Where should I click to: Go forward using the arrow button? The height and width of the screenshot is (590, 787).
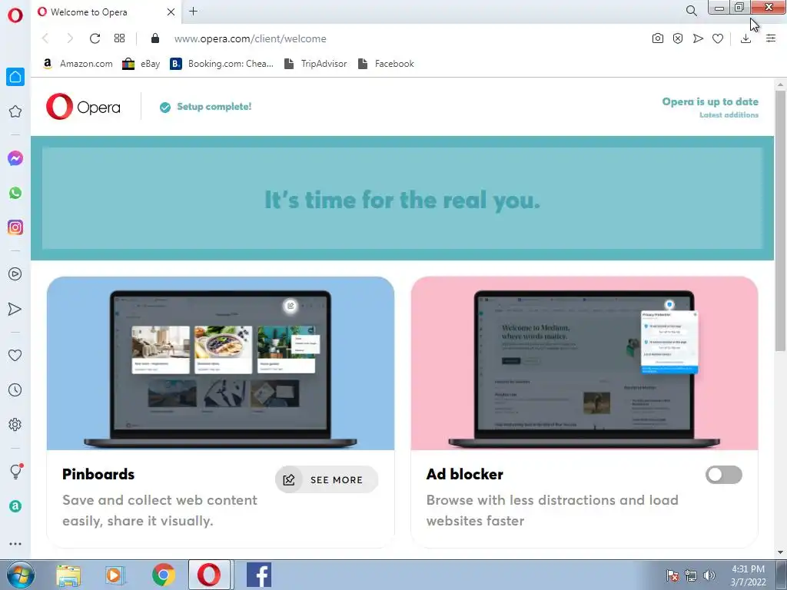tap(70, 38)
